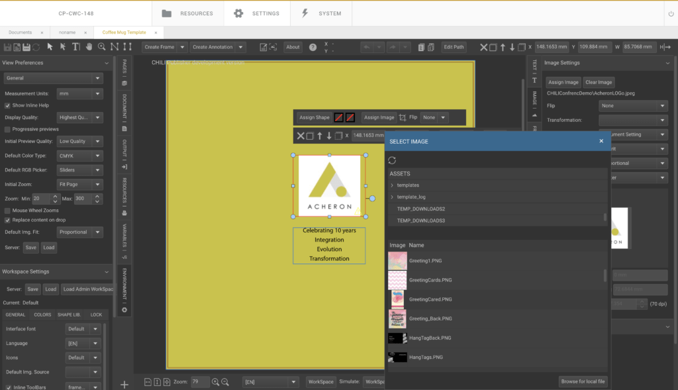Click the plus icon at bottom left
Screen dimensions: 678x390
coord(124,385)
